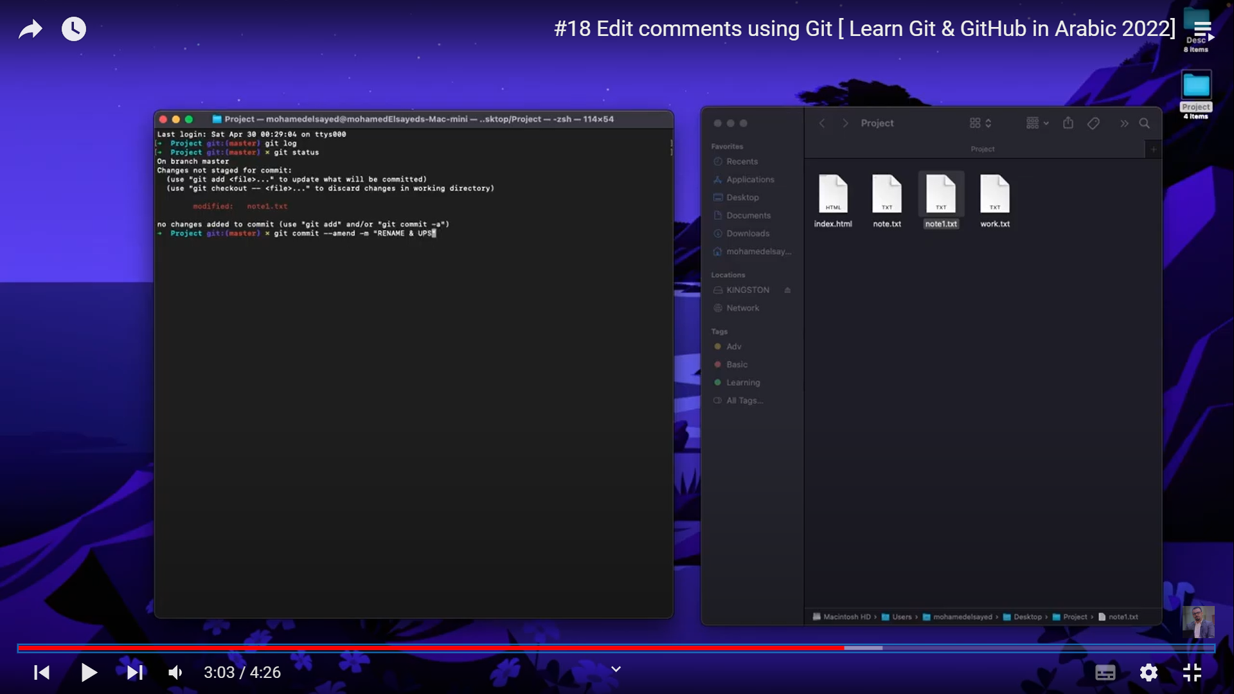Click the Watch Later clock icon
Image resolution: width=1234 pixels, height=694 pixels.
click(x=73, y=29)
